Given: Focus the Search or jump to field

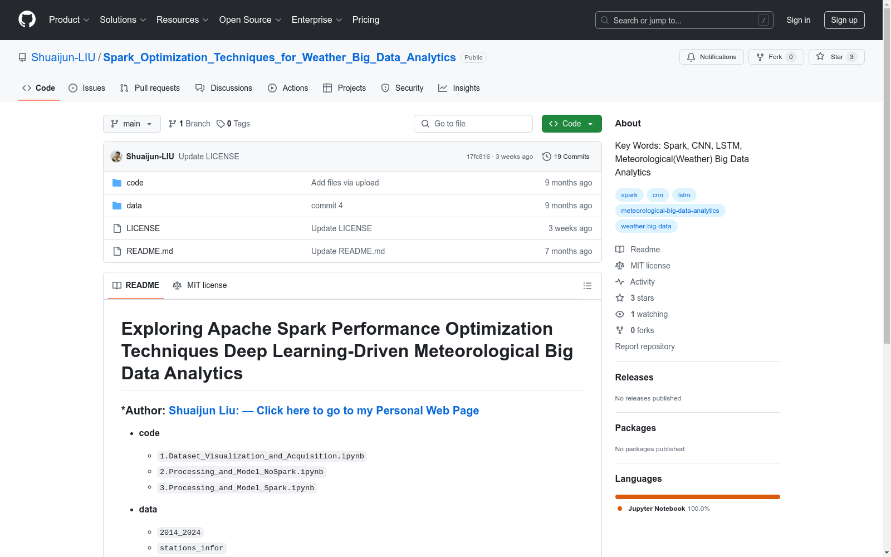Looking at the screenshot, I should click(684, 20).
